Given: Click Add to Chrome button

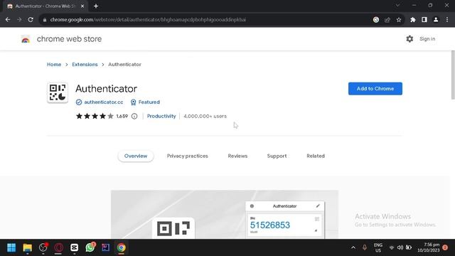Looking at the screenshot, I should 375,88.
